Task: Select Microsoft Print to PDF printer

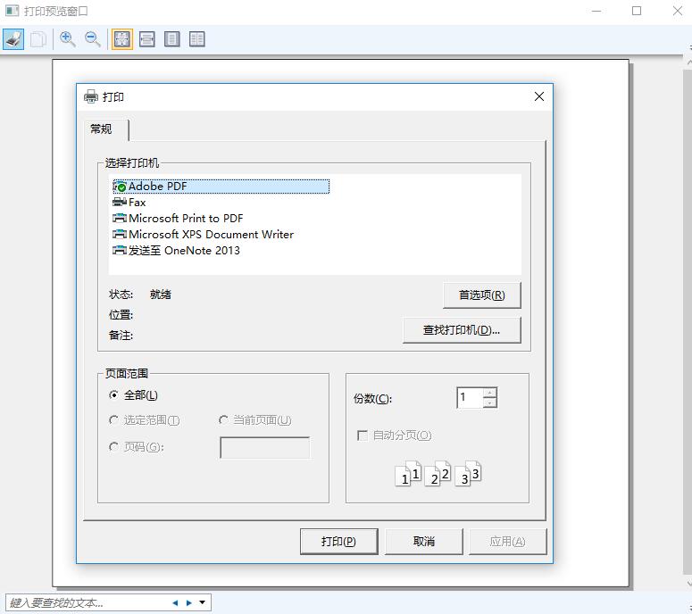Action: pyautogui.click(x=178, y=219)
